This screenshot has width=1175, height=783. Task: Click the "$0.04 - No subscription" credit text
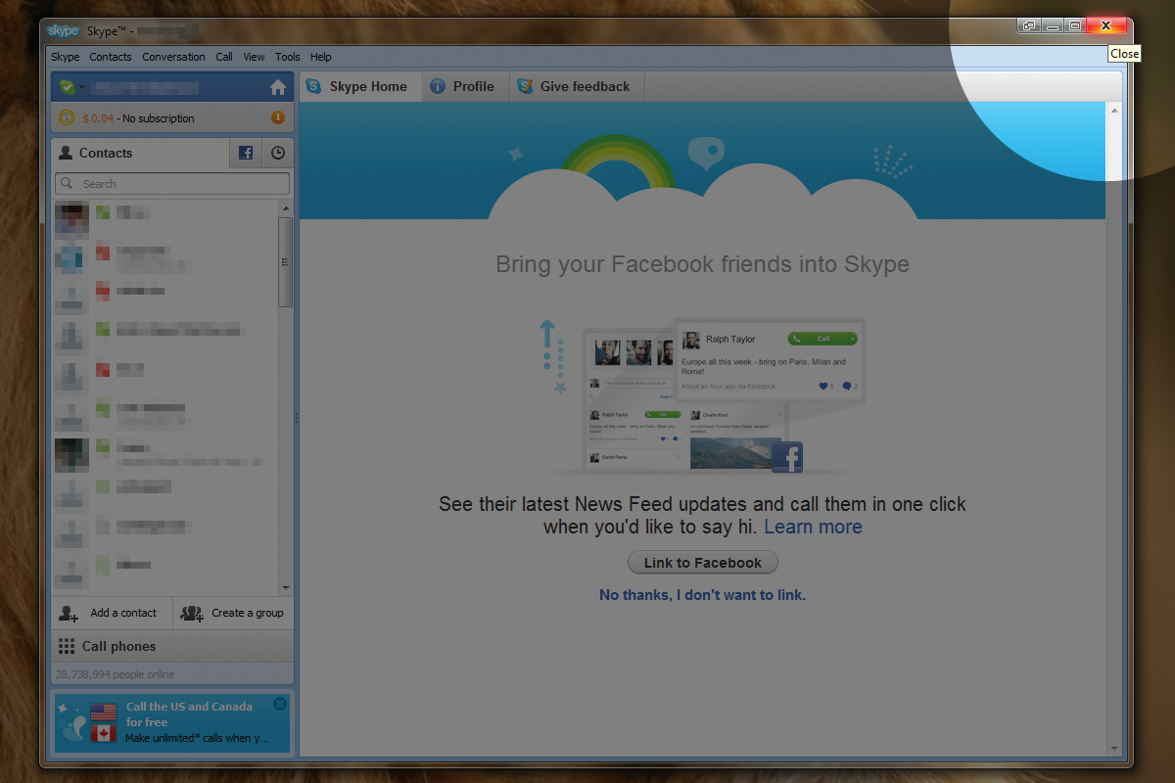(x=138, y=118)
